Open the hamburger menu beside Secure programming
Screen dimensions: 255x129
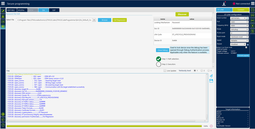(x=3, y=4)
